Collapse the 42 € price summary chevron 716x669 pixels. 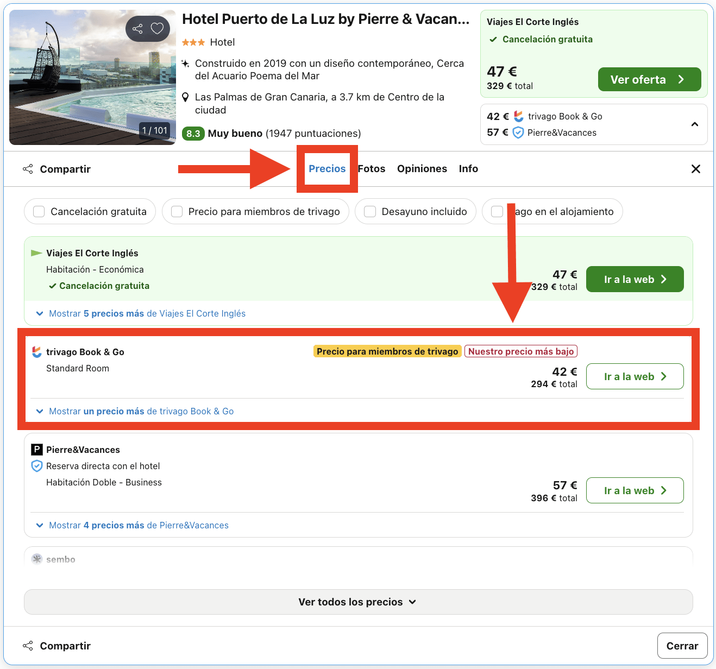click(695, 124)
